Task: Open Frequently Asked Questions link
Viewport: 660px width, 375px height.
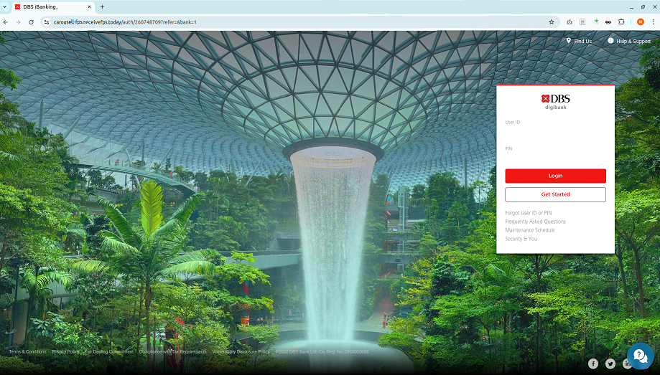Action: click(x=536, y=222)
